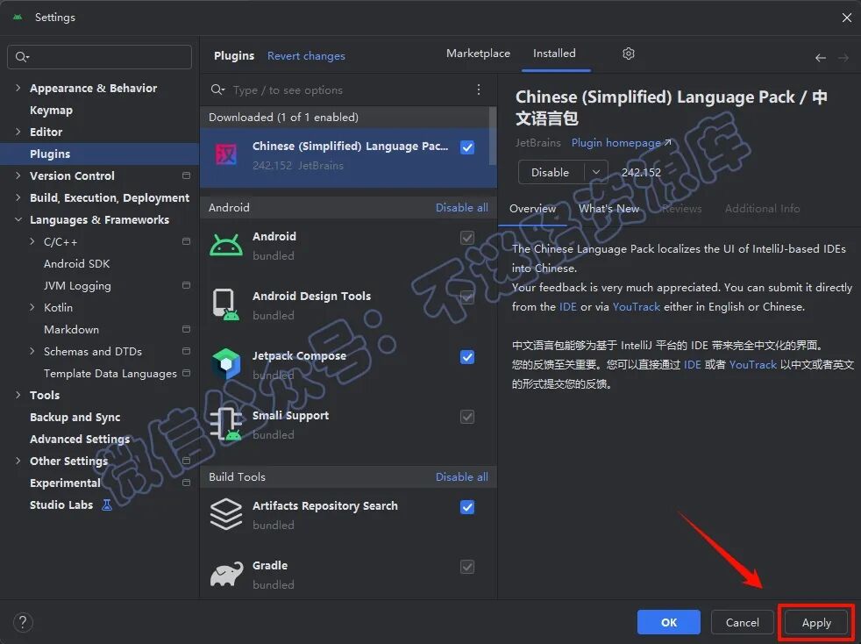The image size is (861, 644).
Task: Click the Artifacts Repository Search icon
Action: coord(226,514)
